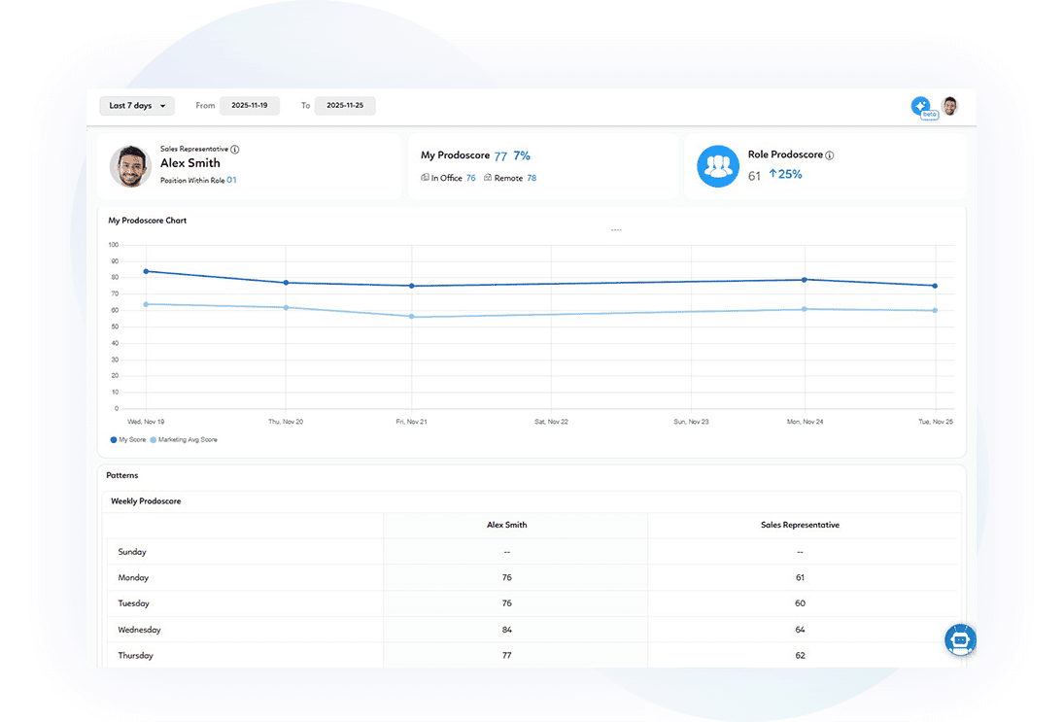
Task: Open the From date picker showing 2025-11-19
Action: 249,105
